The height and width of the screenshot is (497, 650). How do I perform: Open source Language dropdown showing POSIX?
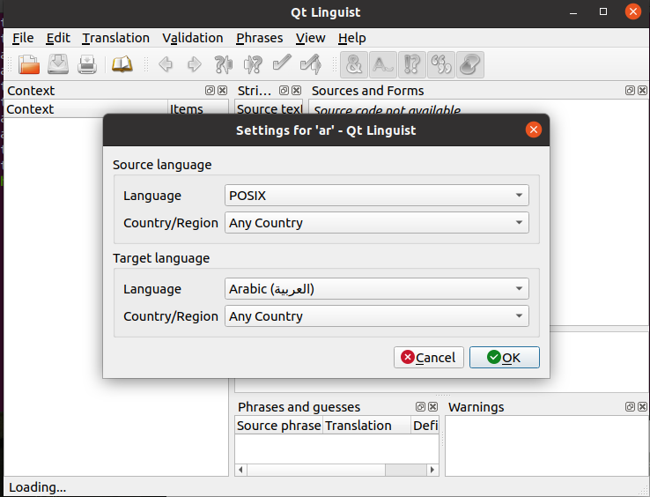pos(376,196)
